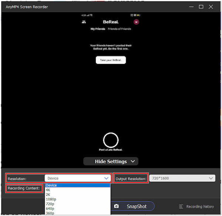Switch to Friends of Friends tab
Screen dimensions: 222x216
coord(120,29)
